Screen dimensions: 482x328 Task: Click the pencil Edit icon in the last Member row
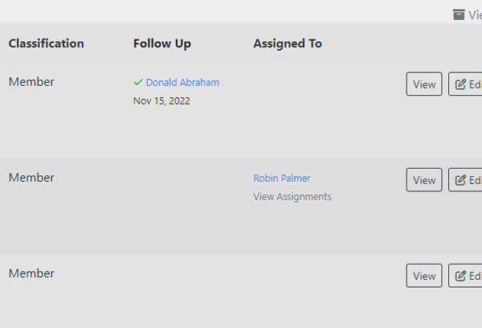(460, 276)
